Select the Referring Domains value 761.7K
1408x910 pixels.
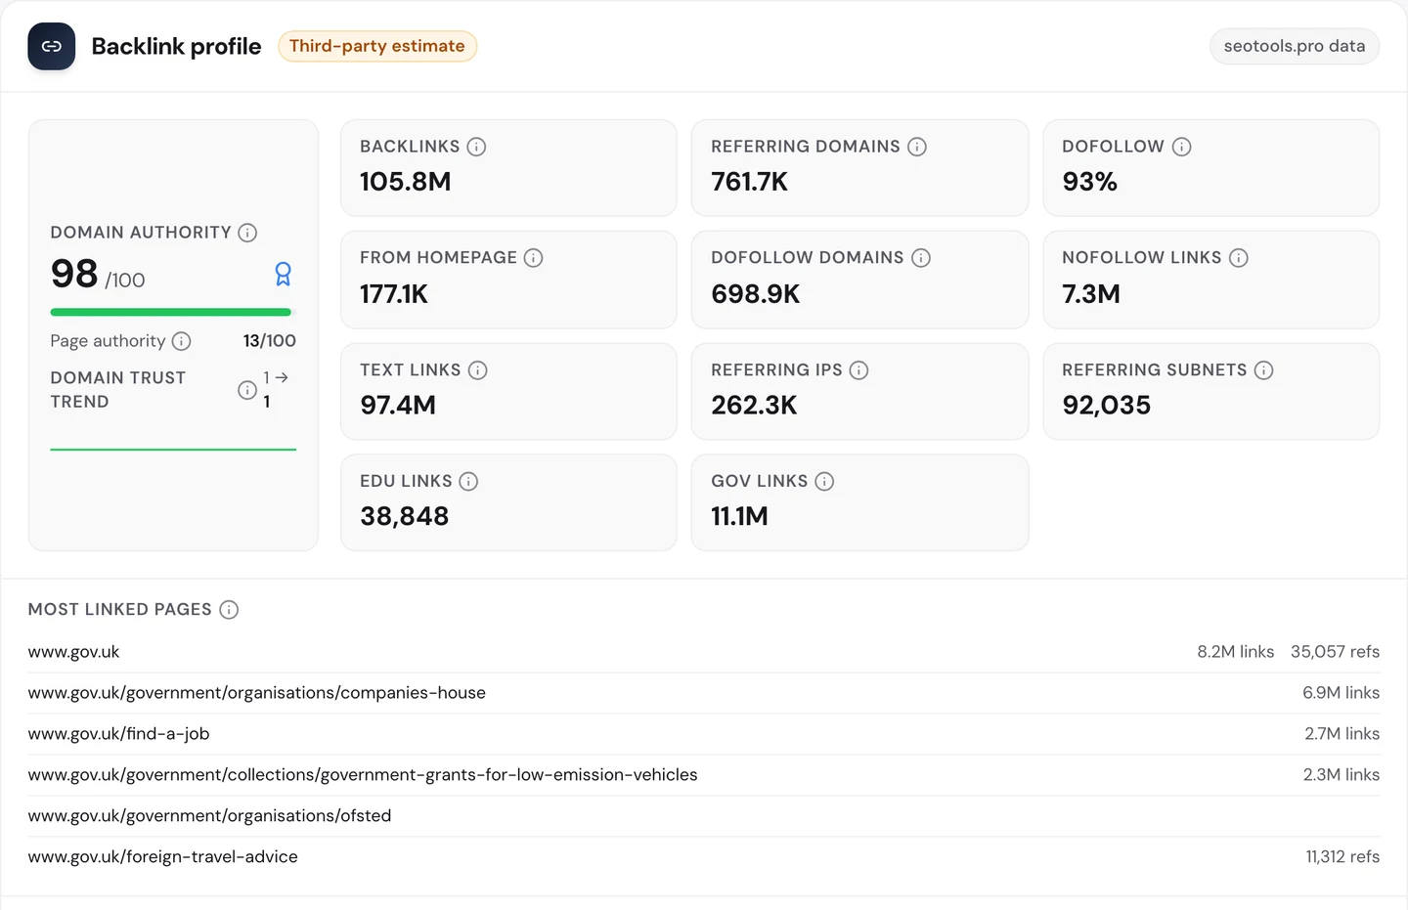coord(750,182)
